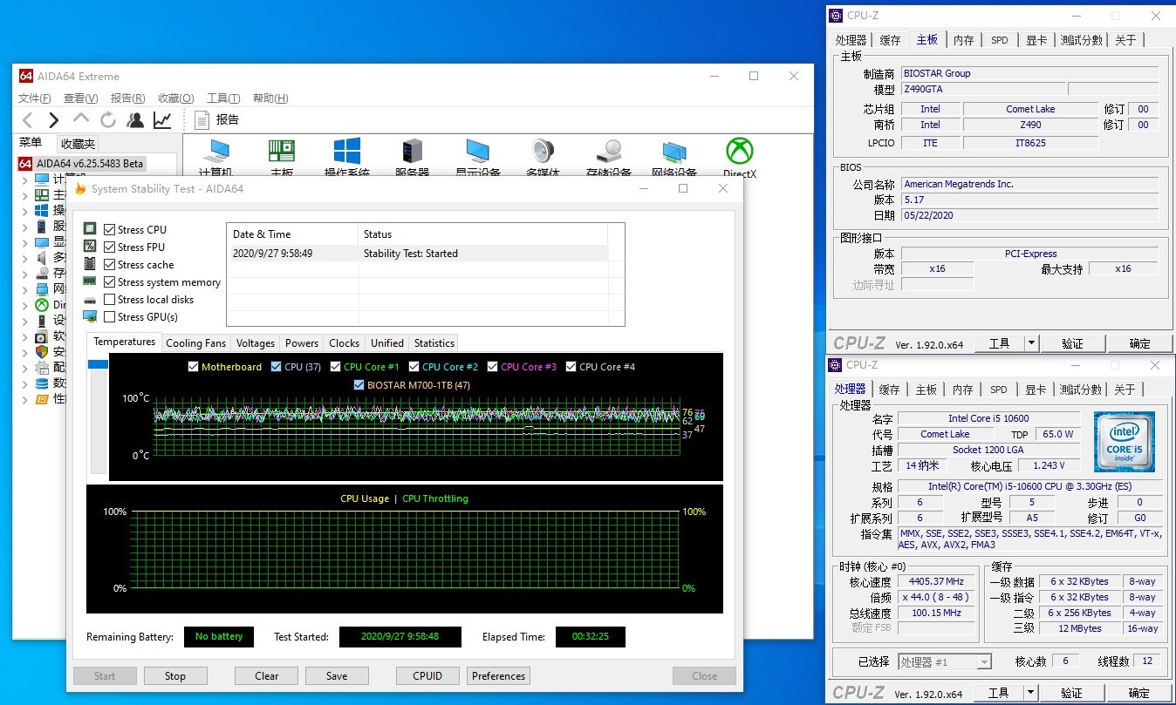Expand the speaker-icon multimedia tree node
Viewport: 1176px width, 705px height.
pos(24,257)
